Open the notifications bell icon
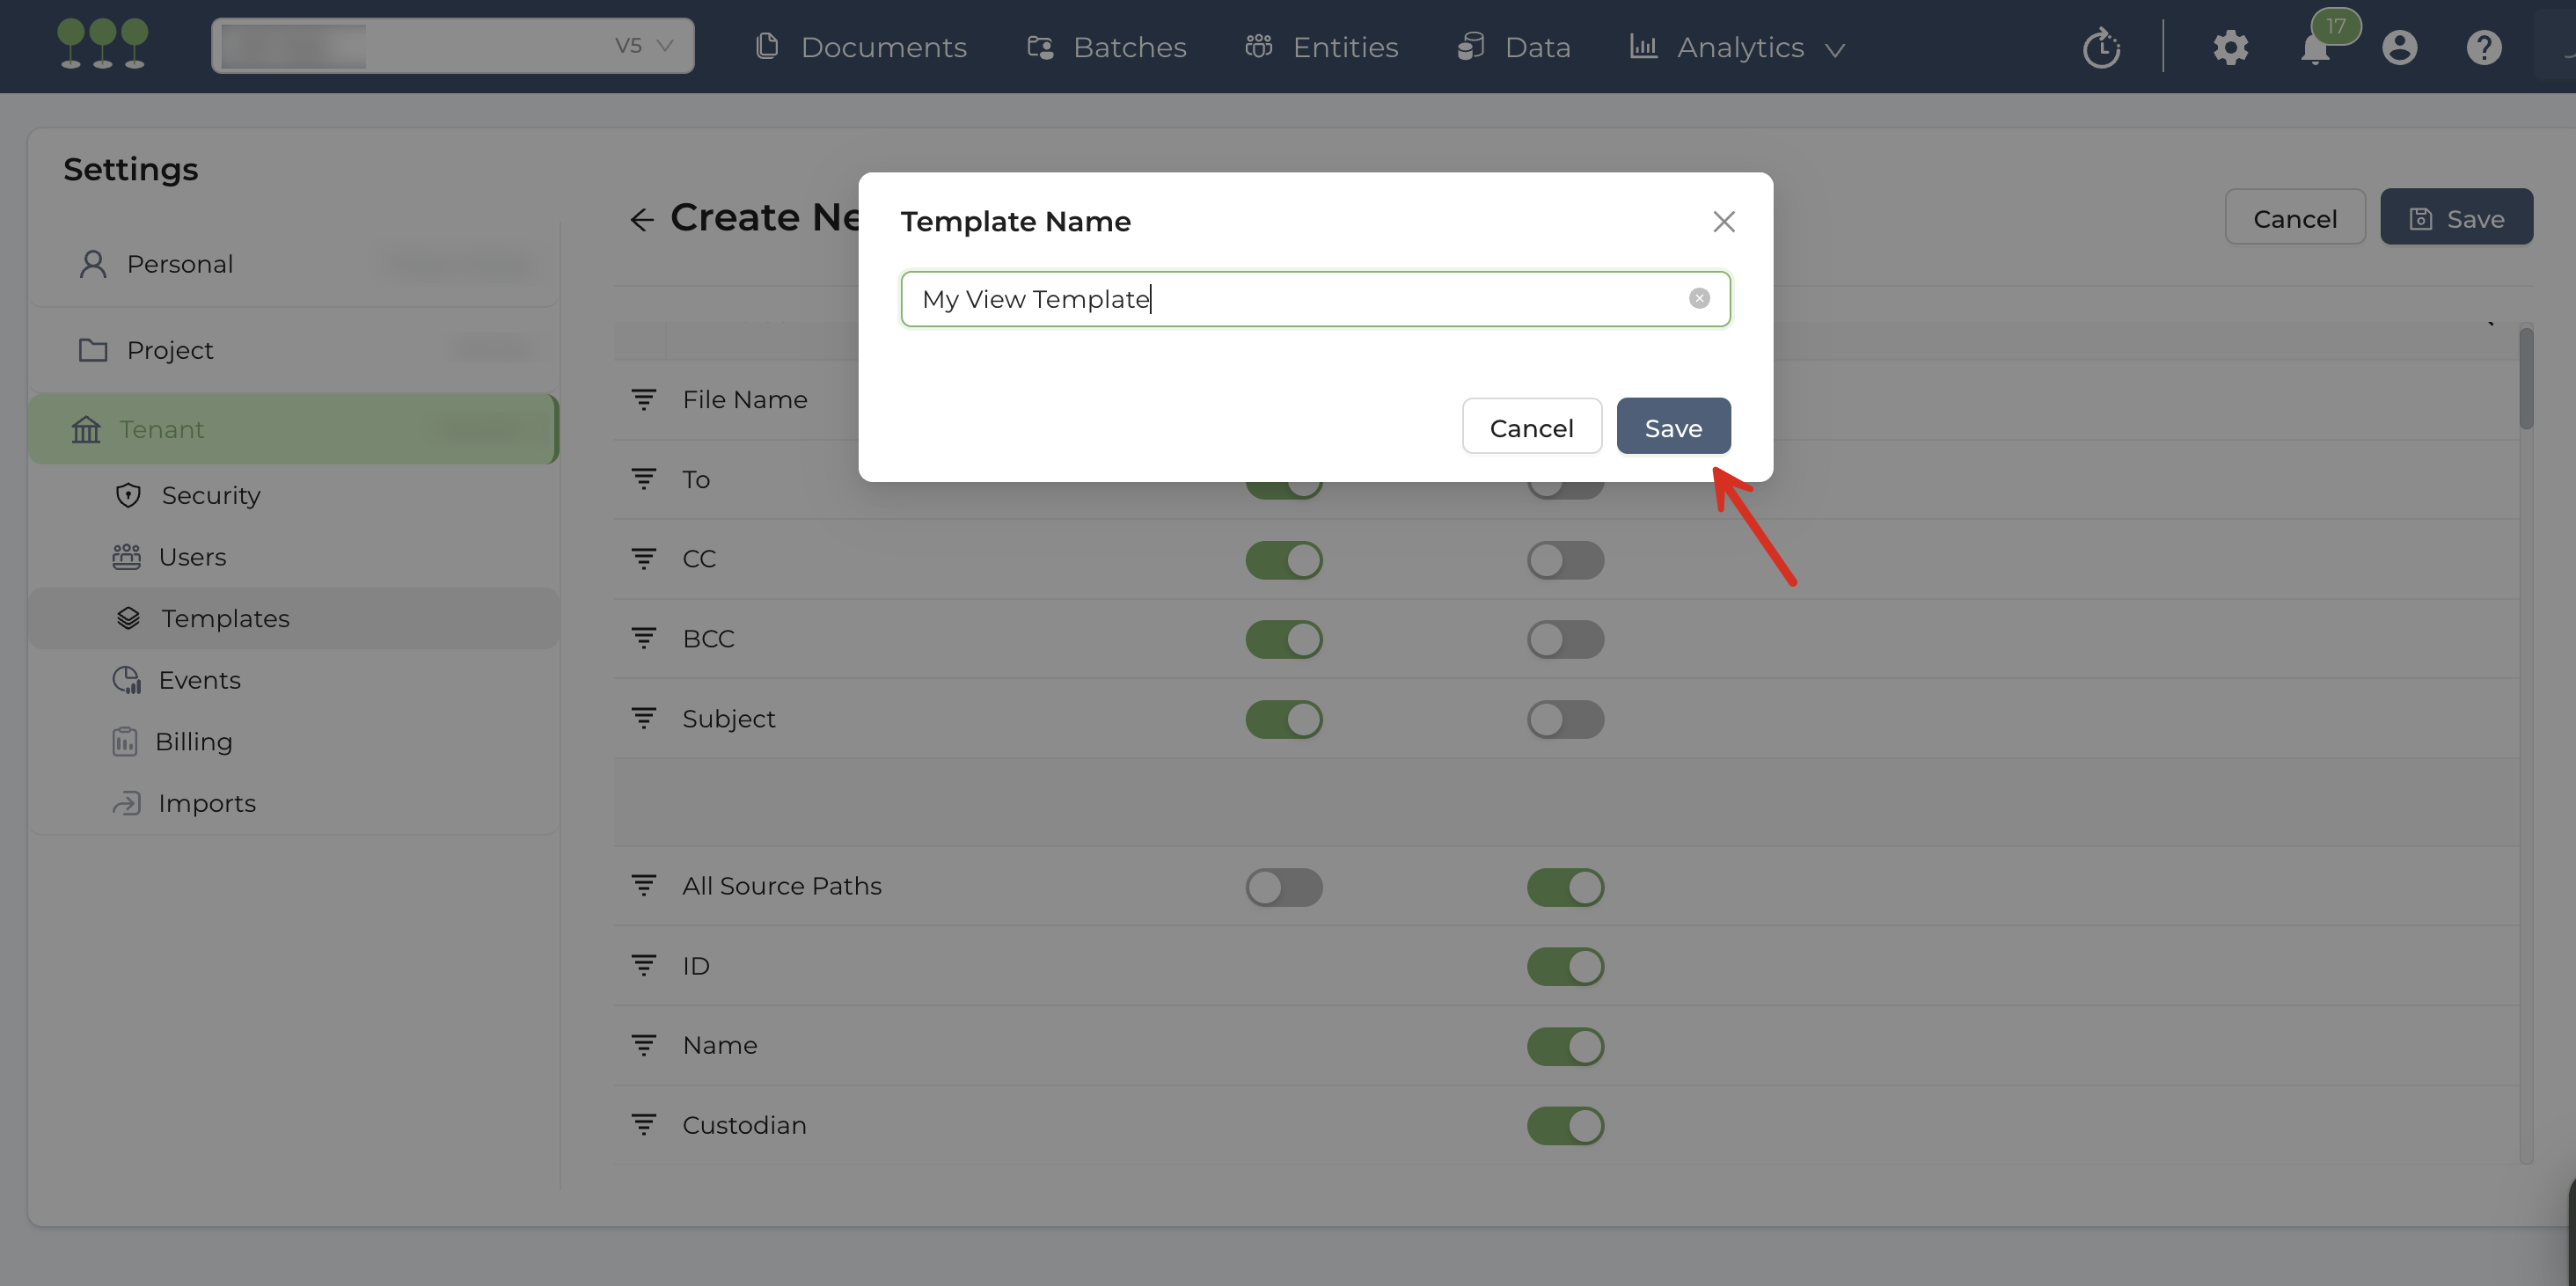The height and width of the screenshot is (1286, 2576). [2314, 48]
